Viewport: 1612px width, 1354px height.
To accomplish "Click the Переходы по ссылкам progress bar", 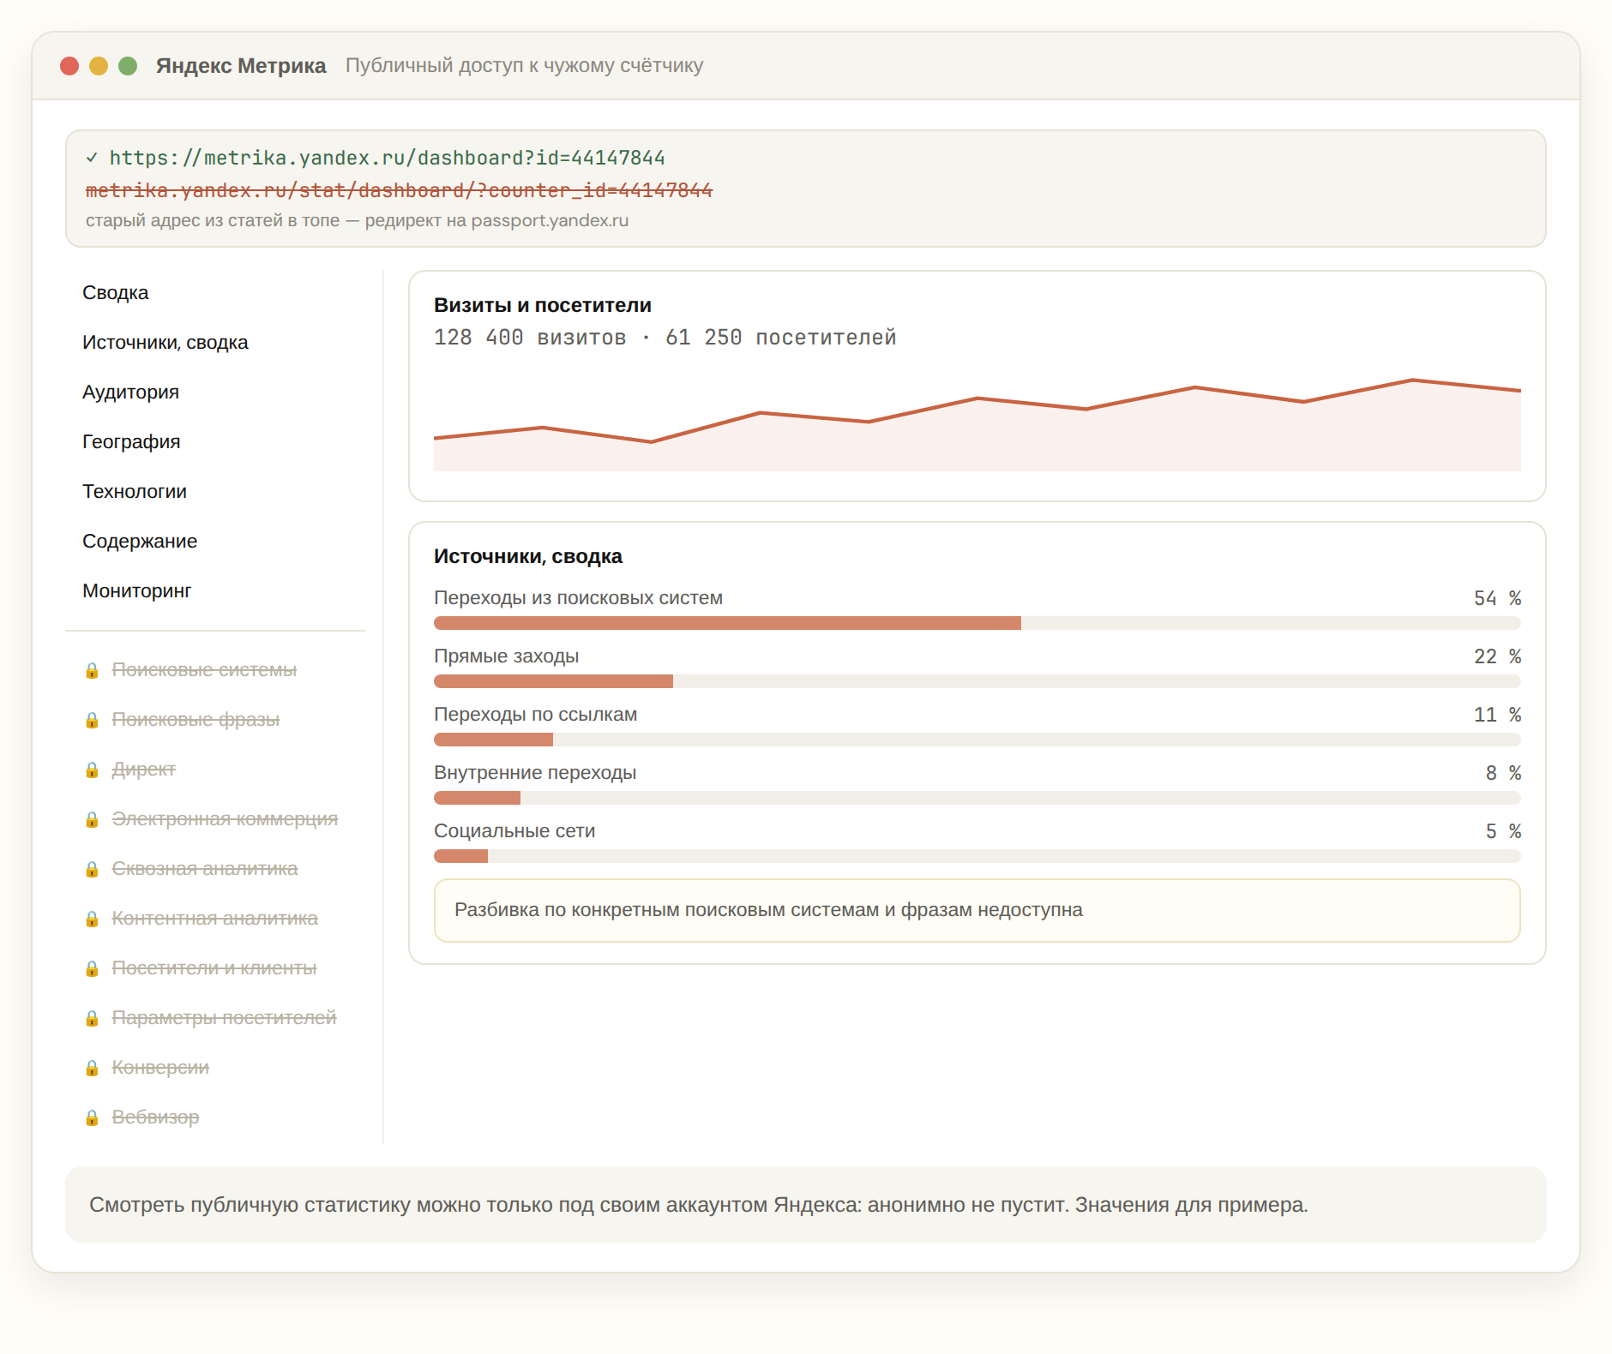I will click(x=977, y=740).
